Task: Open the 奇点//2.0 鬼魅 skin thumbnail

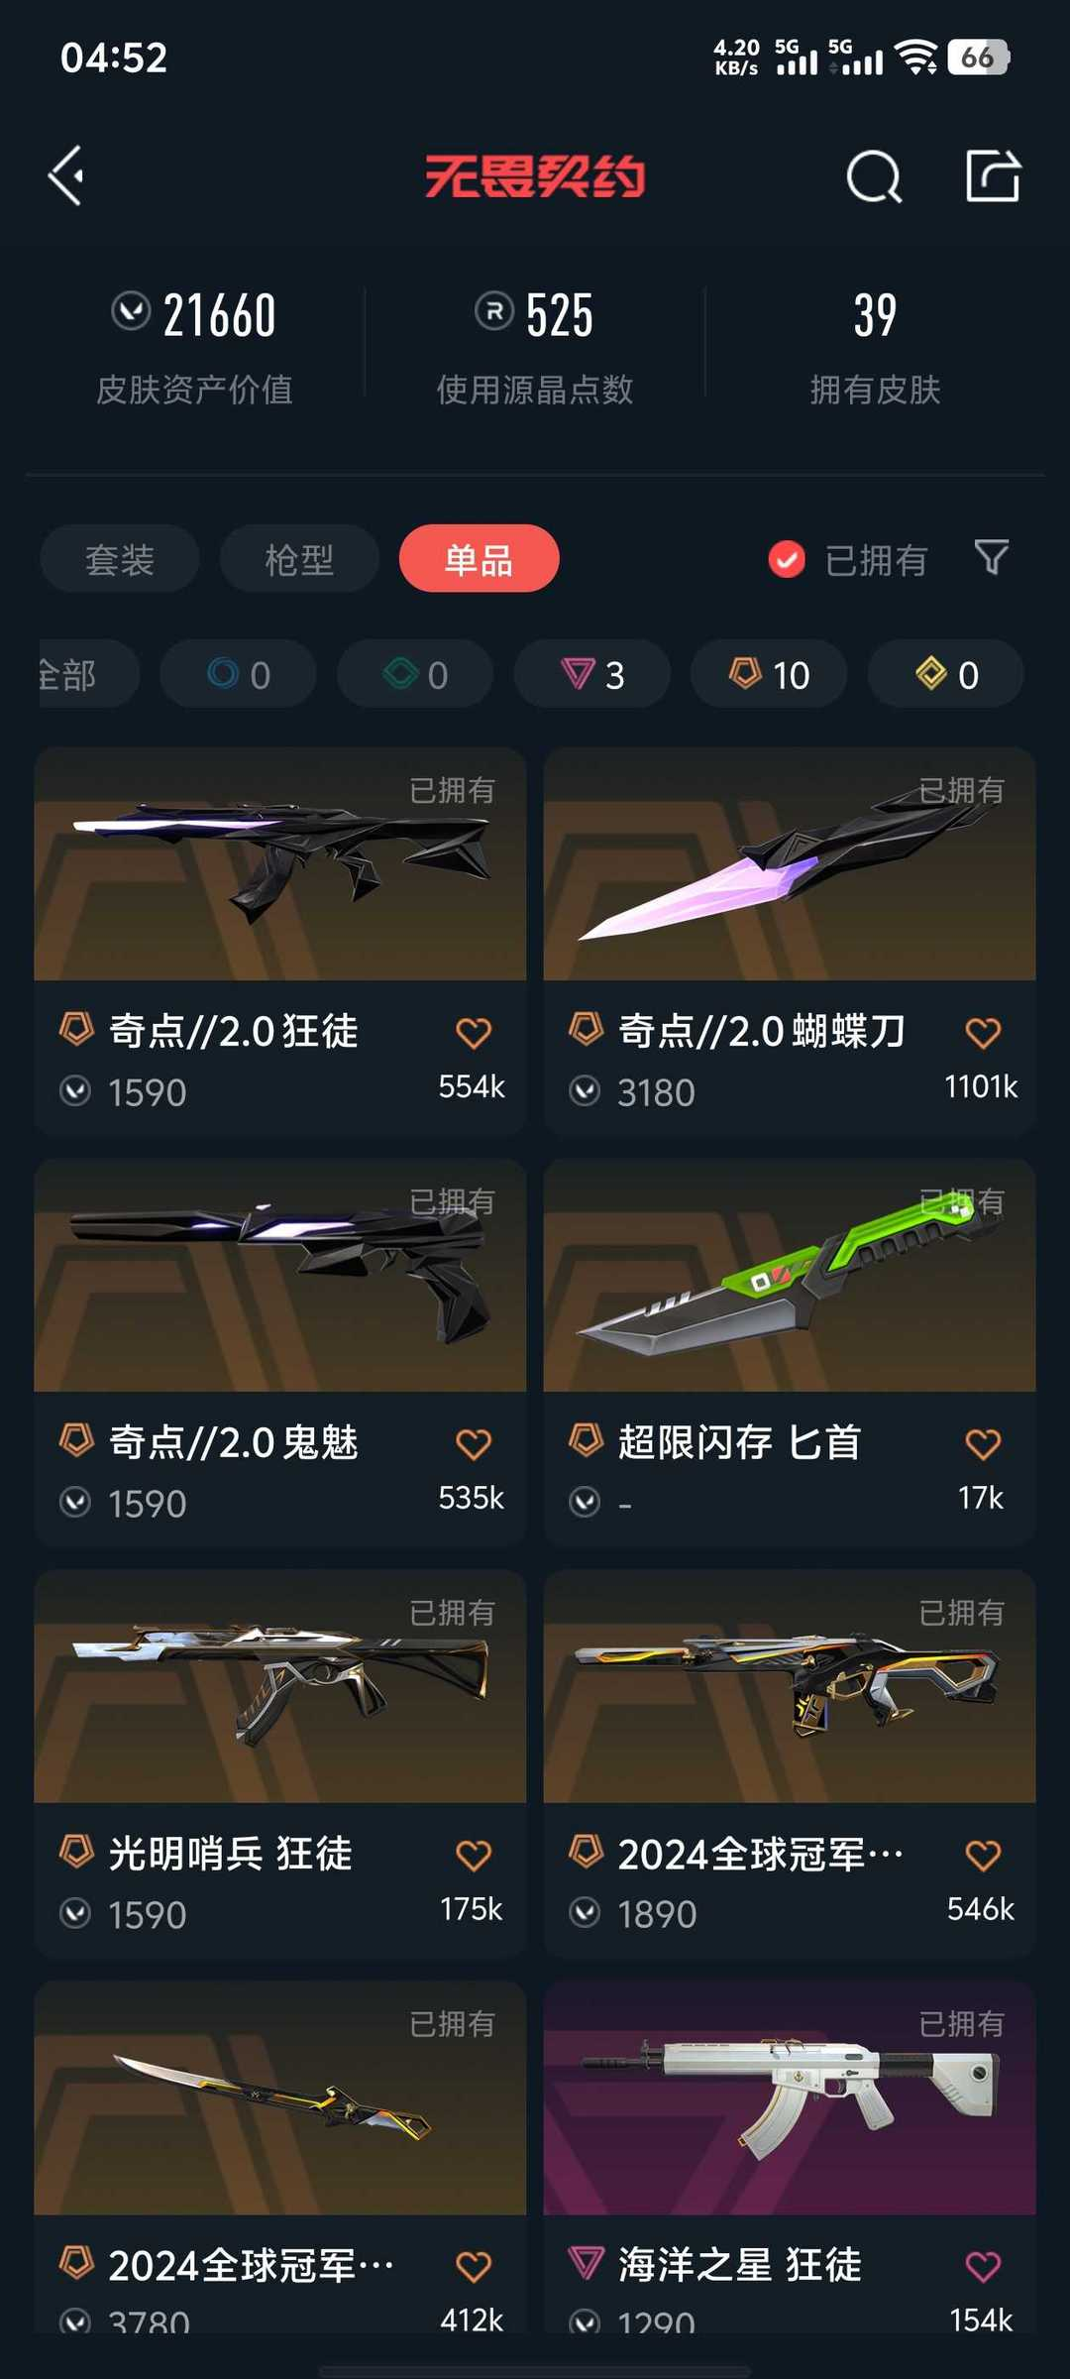Action: tap(280, 1276)
